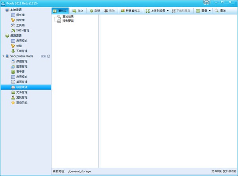Select 移動硬碟 in folder tree
This screenshot has width=238, height=176.
coord(68,21)
